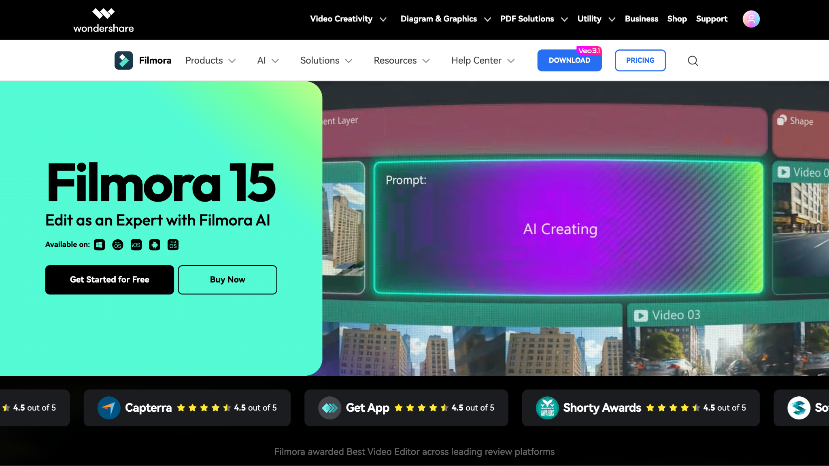Select the iOS platform icon
The image size is (829, 466).
pos(136,245)
